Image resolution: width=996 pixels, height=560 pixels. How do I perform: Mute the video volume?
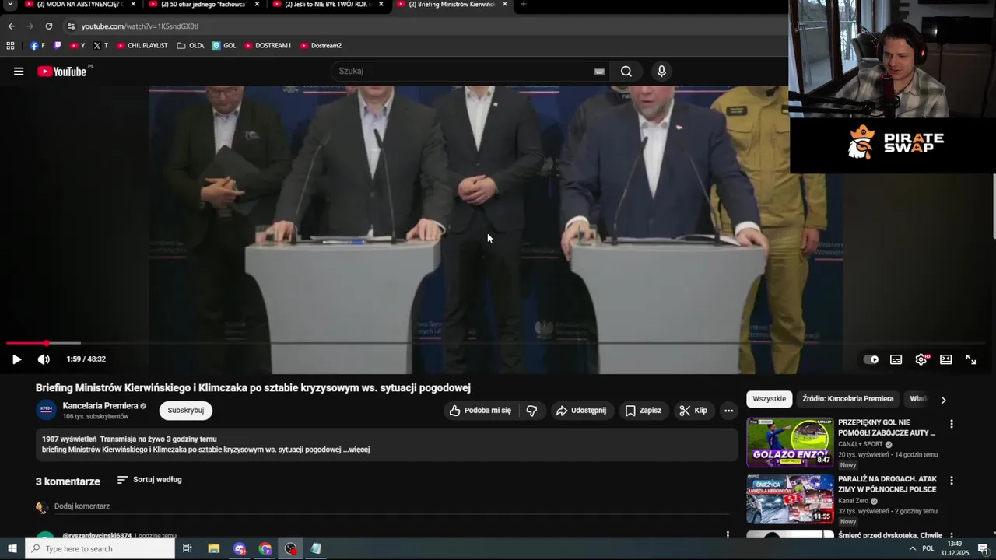pos(44,359)
